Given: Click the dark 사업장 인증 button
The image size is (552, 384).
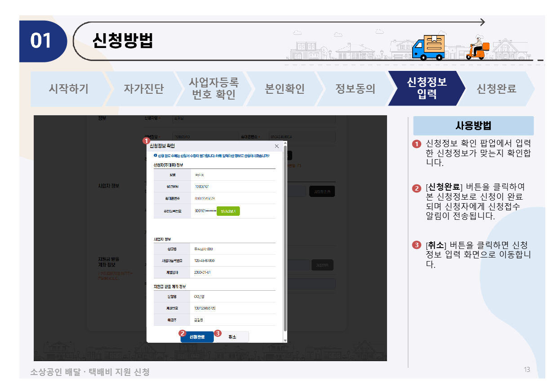Looking at the screenshot, I should 322,191.
